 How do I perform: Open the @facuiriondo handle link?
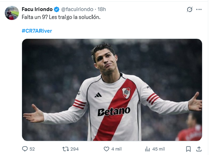[77, 9]
